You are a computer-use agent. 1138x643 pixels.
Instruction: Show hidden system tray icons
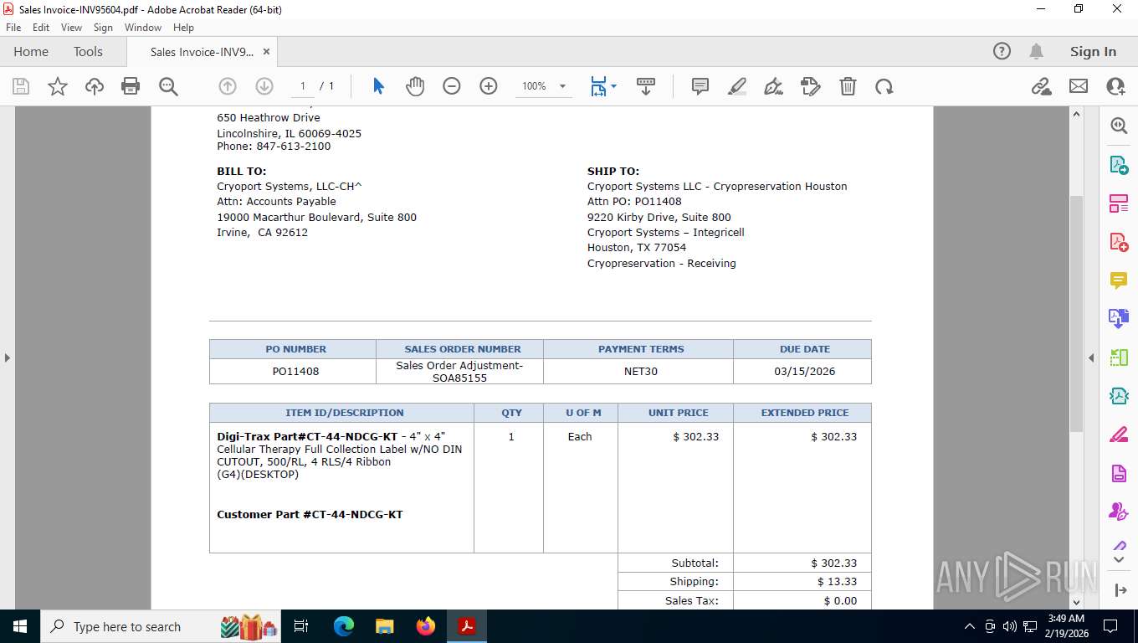point(970,626)
